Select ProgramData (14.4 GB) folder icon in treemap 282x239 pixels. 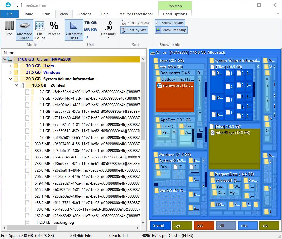click(212, 174)
